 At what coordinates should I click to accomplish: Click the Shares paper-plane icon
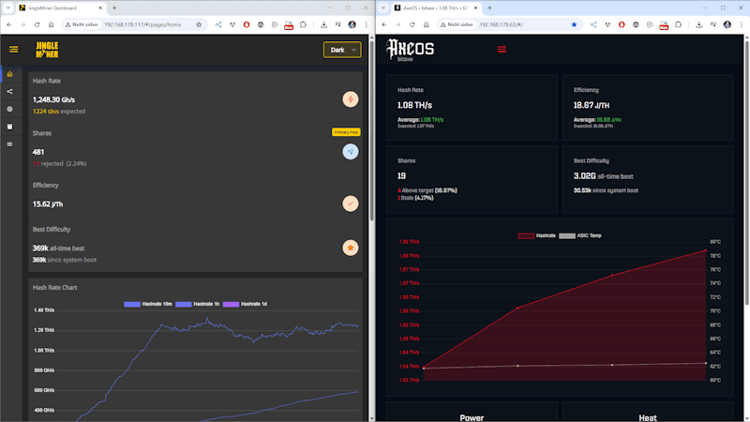(x=350, y=151)
